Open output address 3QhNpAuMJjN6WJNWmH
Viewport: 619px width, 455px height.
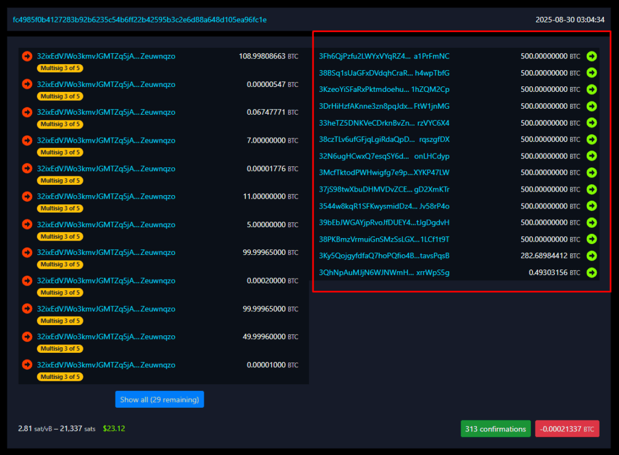(x=384, y=273)
